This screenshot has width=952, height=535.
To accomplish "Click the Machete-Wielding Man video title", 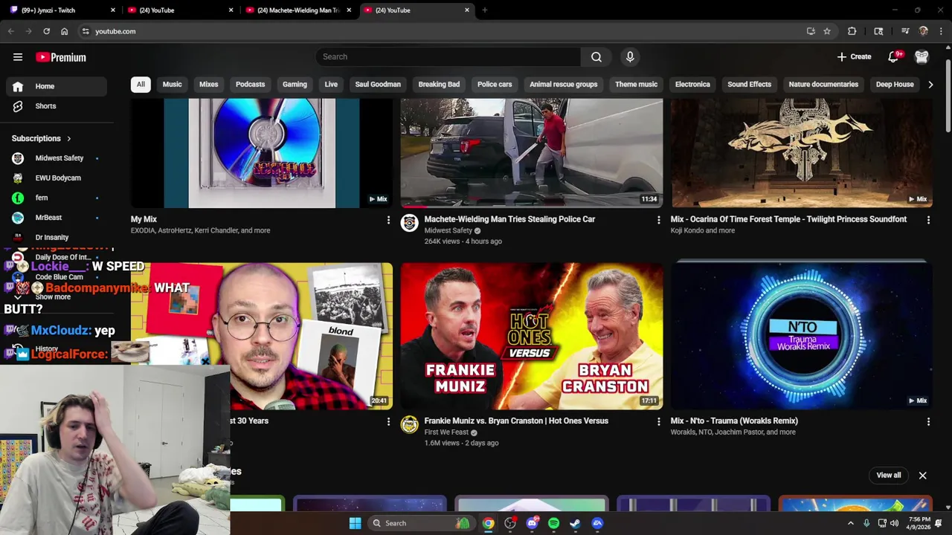I will pyautogui.click(x=509, y=219).
